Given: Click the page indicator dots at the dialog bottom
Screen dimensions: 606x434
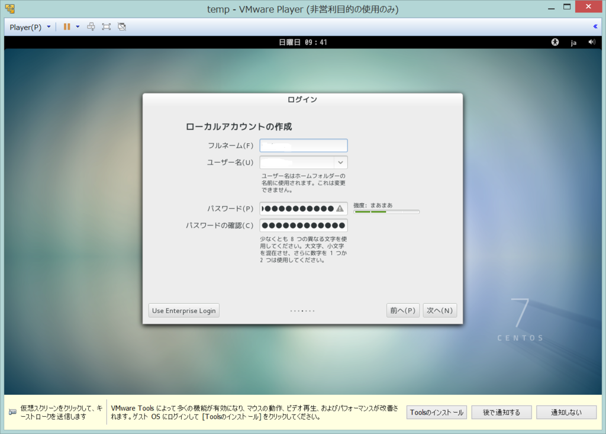Looking at the screenshot, I should 302,311.
